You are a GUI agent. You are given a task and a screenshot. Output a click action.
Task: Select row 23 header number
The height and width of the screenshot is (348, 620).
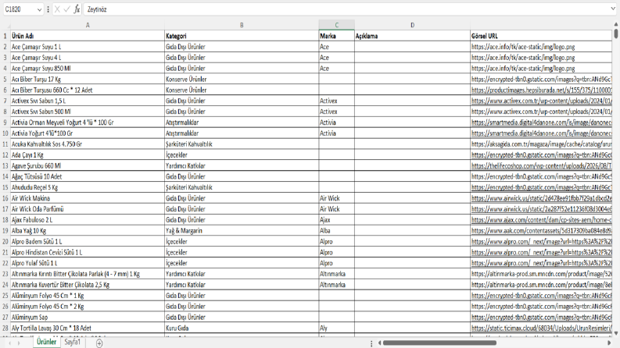(5, 274)
